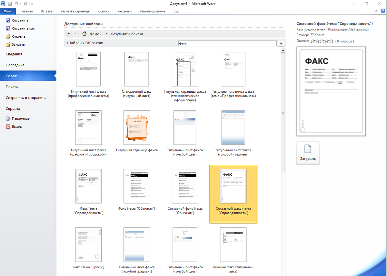Open the Сведения section
The image size is (387, 276).
click(x=14, y=54)
